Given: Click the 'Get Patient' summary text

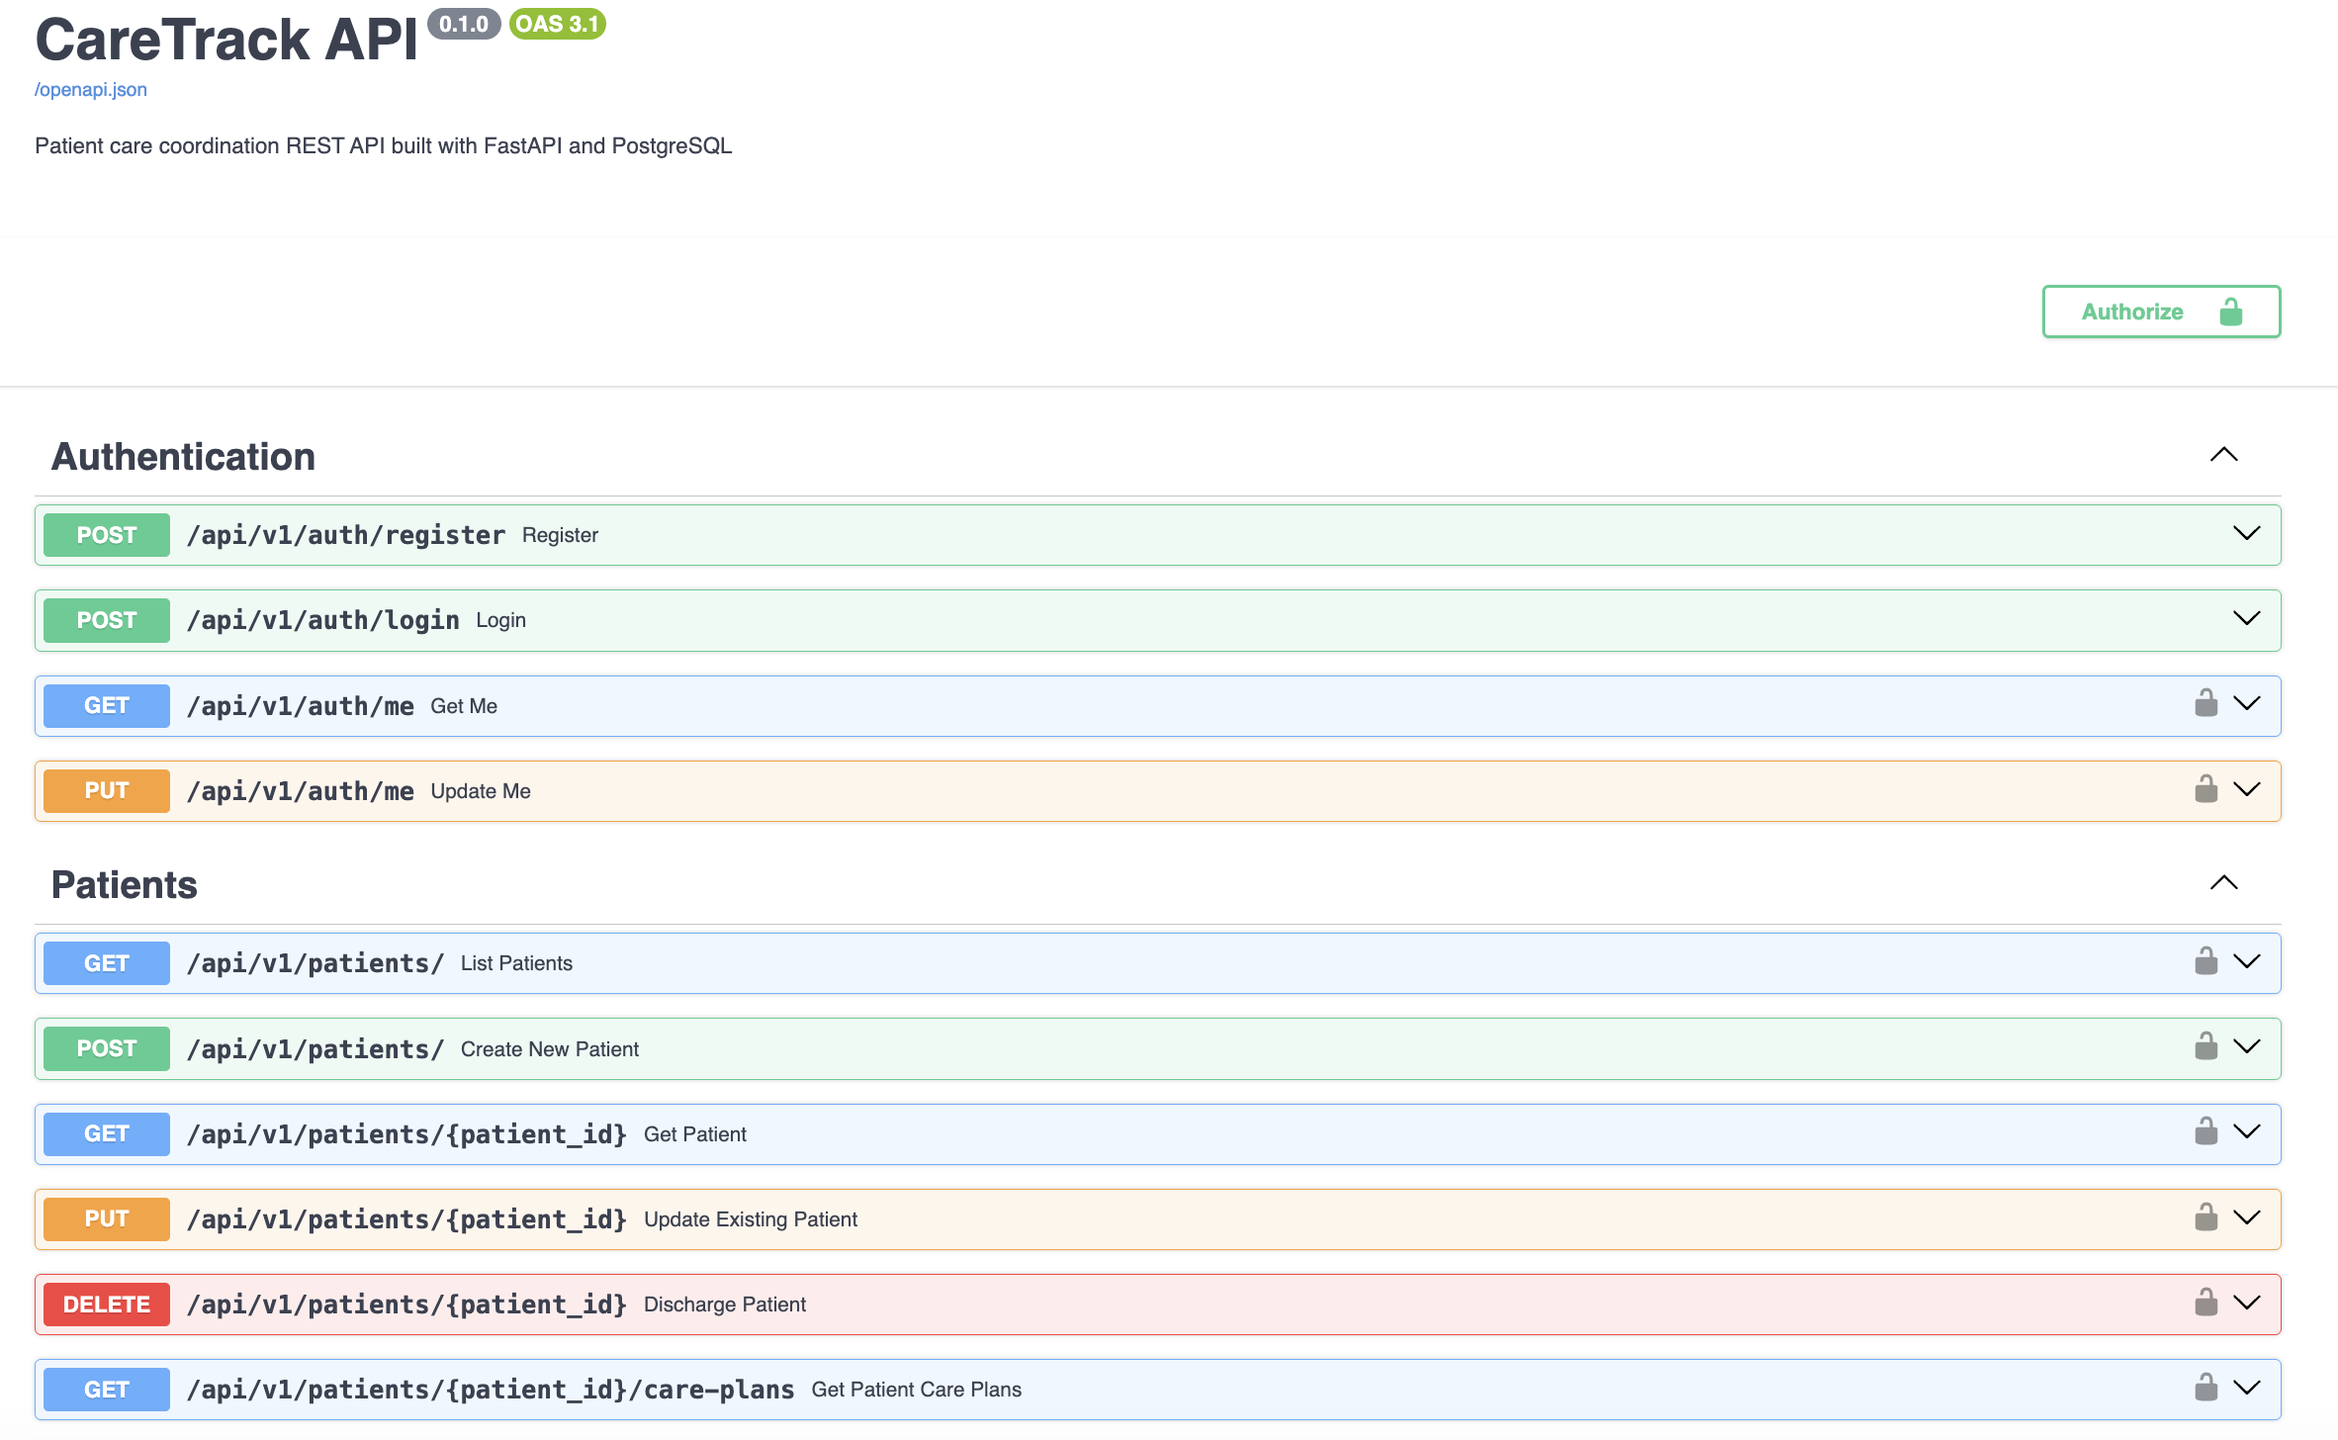Looking at the screenshot, I should click(695, 1134).
